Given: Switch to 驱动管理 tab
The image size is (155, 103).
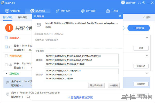Looking at the screenshot, I should click(38, 11).
